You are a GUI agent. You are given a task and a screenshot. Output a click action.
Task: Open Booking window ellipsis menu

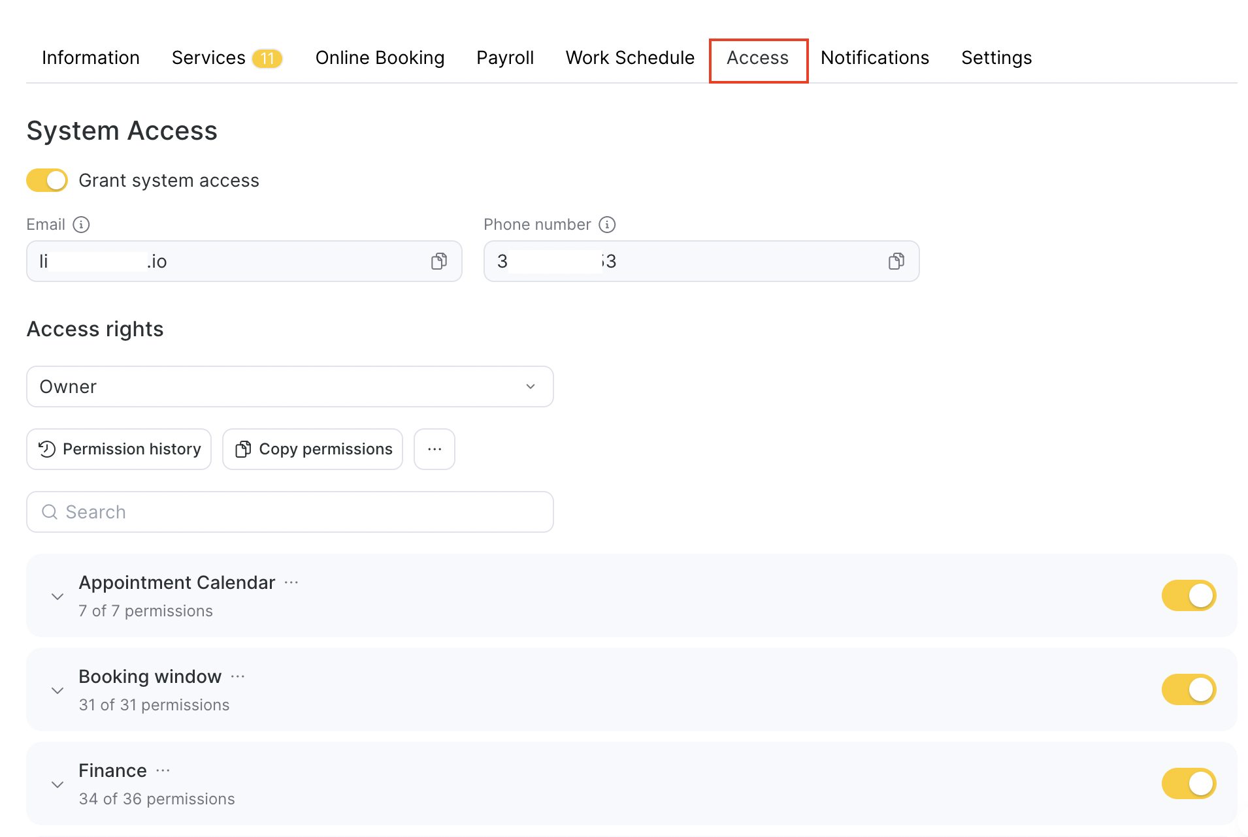click(x=238, y=676)
